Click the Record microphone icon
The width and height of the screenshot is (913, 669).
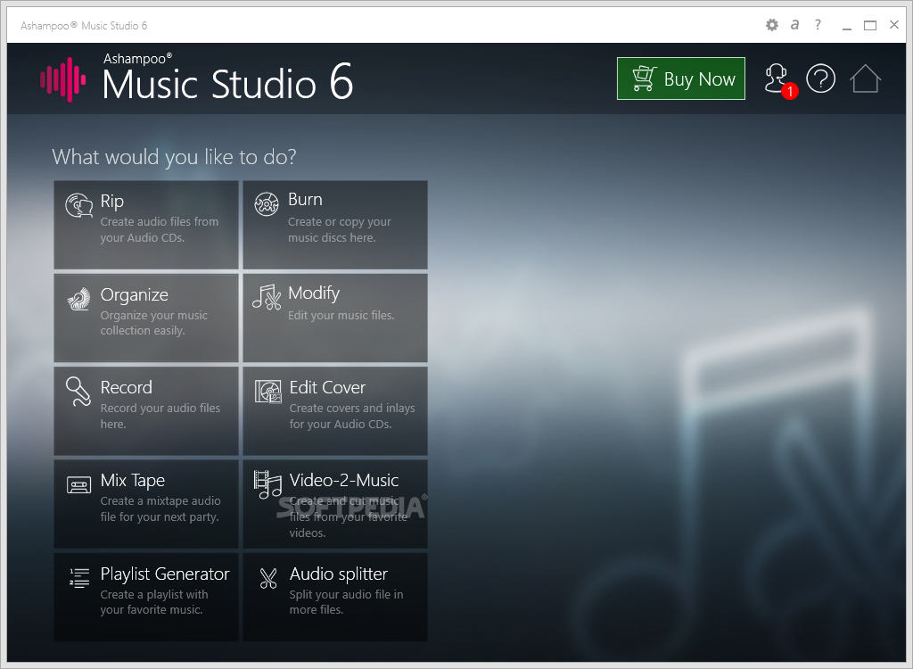point(78,392)
